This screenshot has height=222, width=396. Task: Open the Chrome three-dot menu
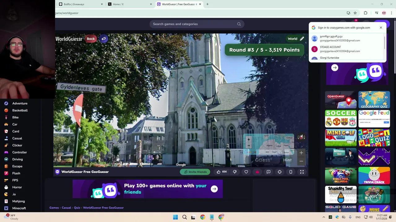(x=392, y=13)
